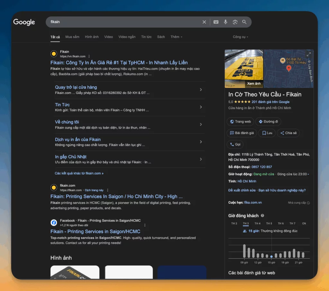Screen dimensions: 329x291
Task: Click Bạn sở hữu doanh nghiệp này link
Action: click(282, 191)
